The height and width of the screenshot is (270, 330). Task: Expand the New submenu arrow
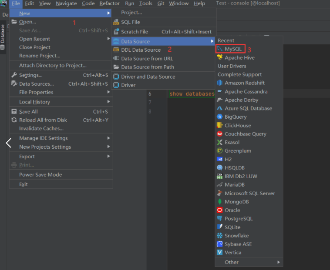tap(108, 13)
